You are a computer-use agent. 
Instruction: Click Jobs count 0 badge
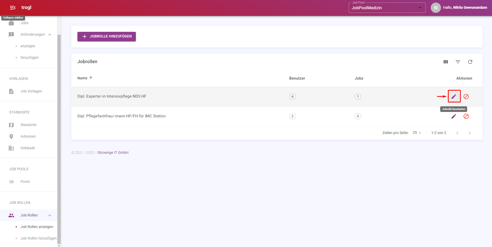pyautogui.click(x=358, y=116)
